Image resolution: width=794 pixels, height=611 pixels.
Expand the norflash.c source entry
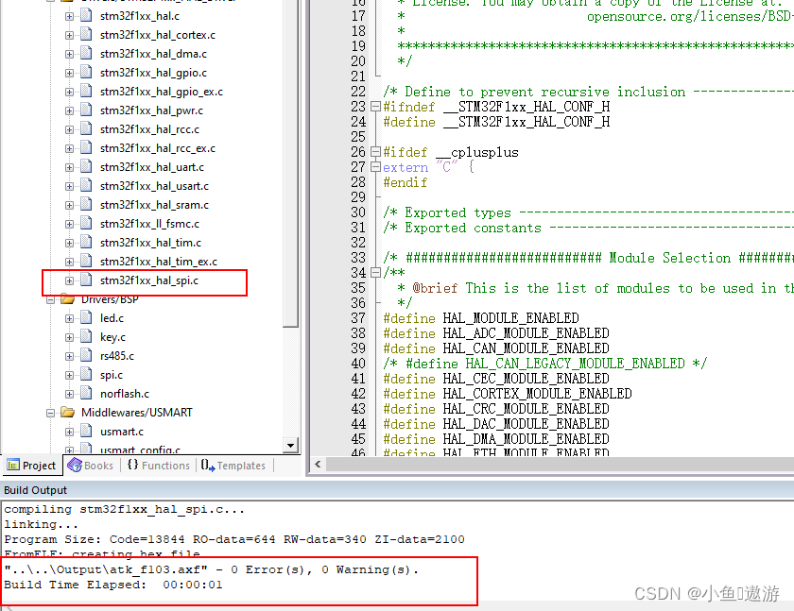point(70,393)
